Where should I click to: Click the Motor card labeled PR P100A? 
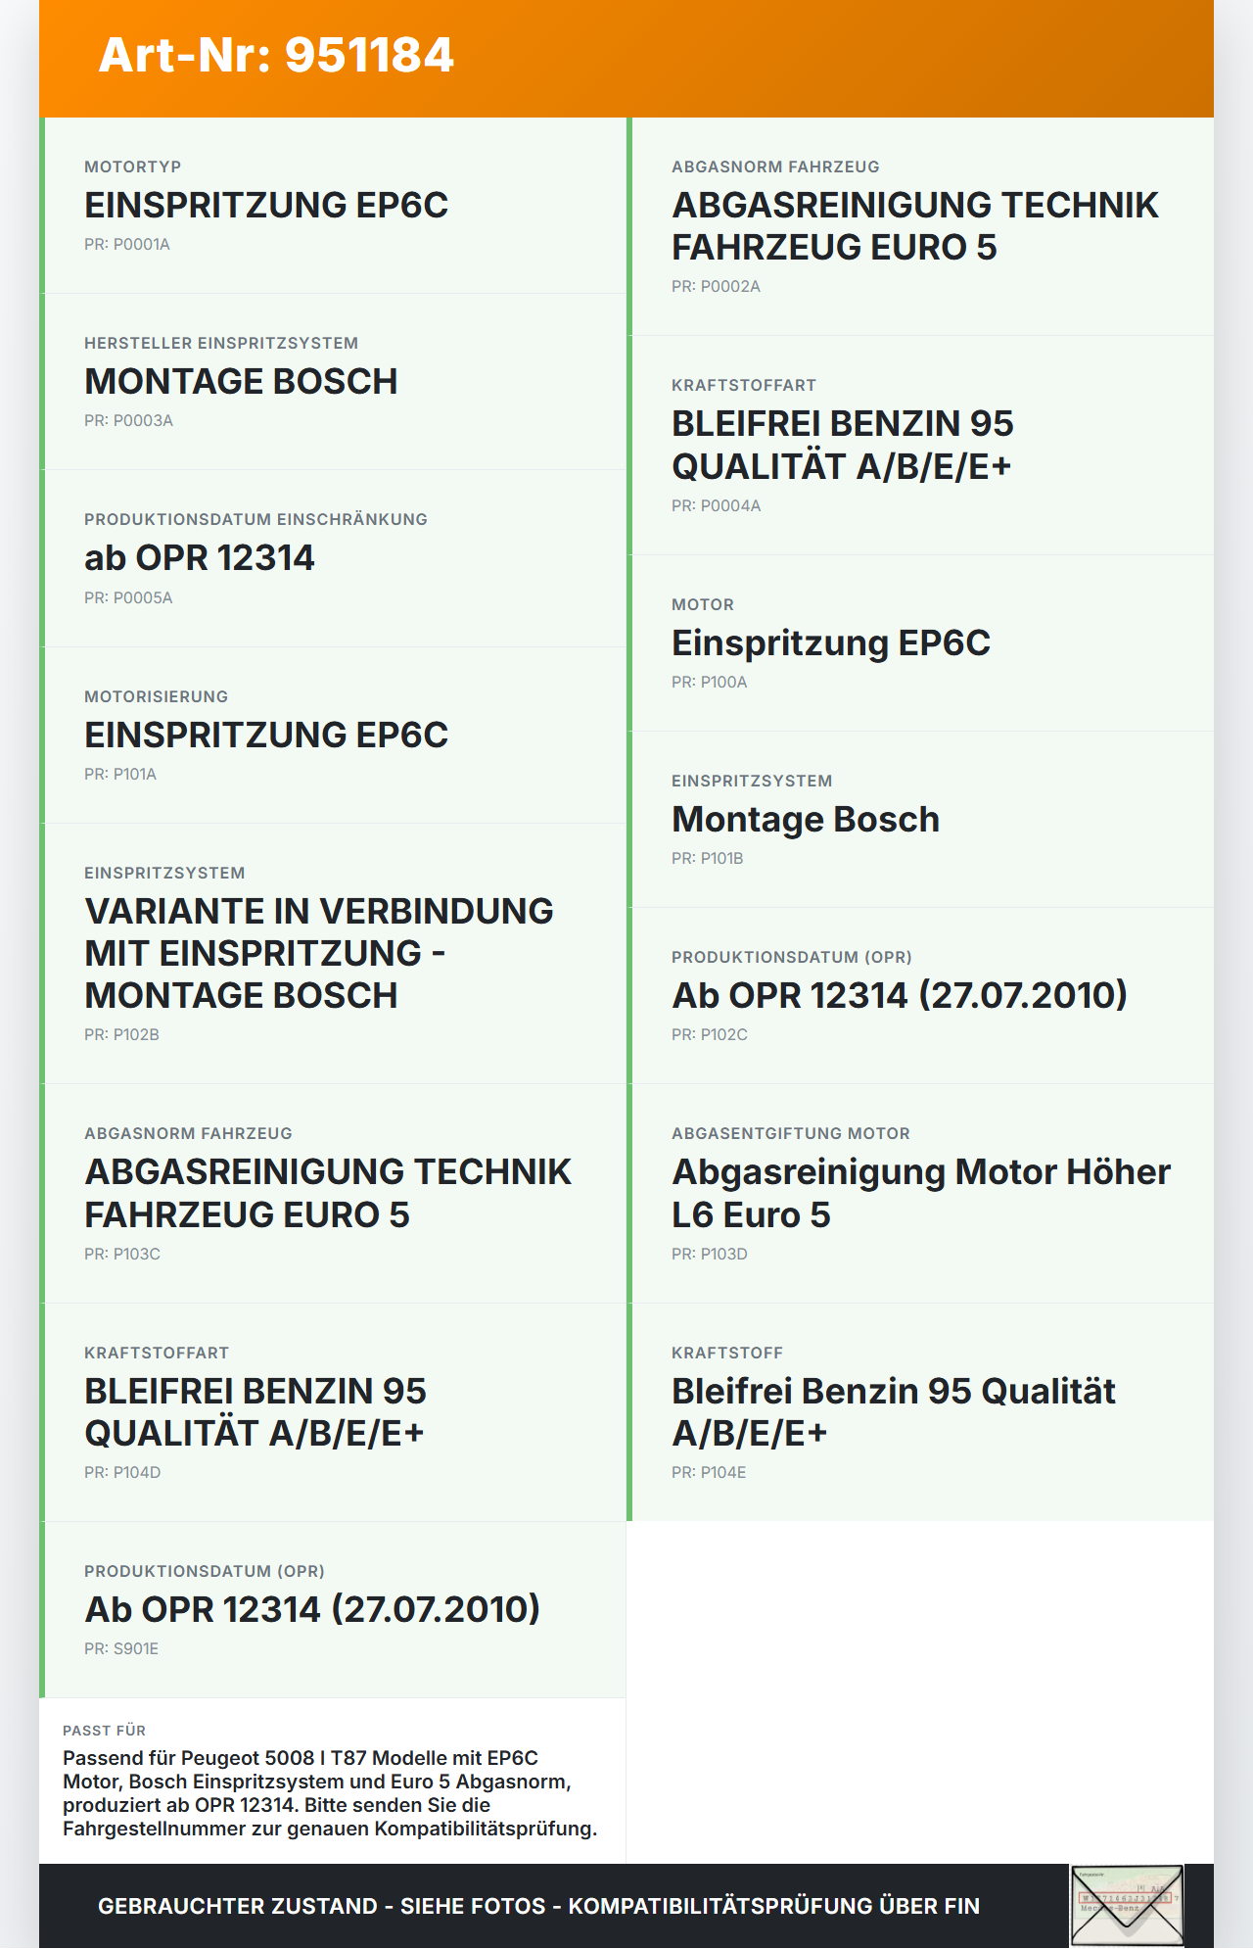pos(920,643)
